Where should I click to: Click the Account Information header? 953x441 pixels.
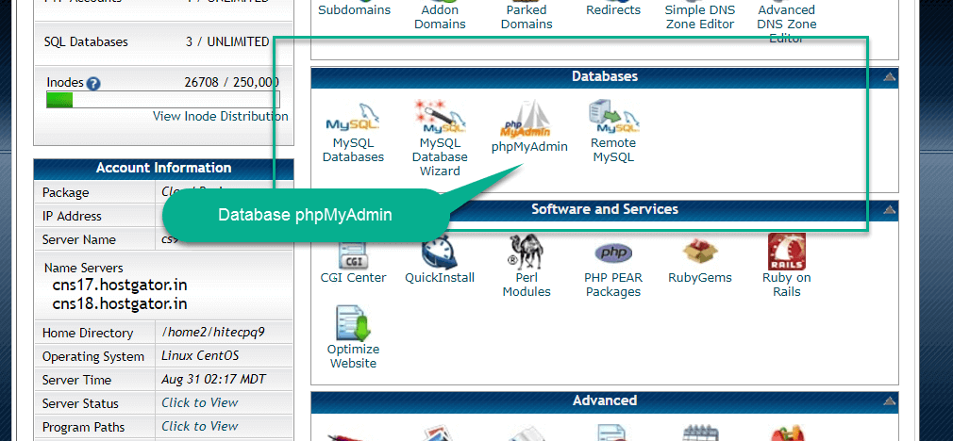pos(163,168)
